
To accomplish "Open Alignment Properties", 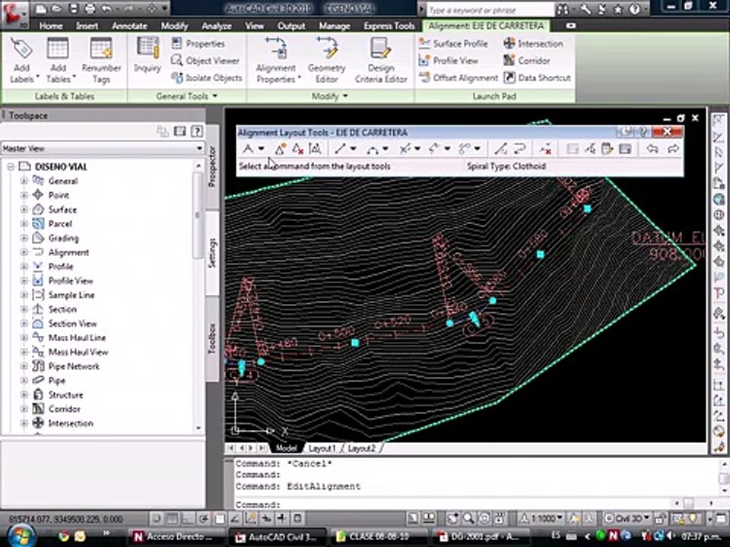I will (x=276, y=61).
